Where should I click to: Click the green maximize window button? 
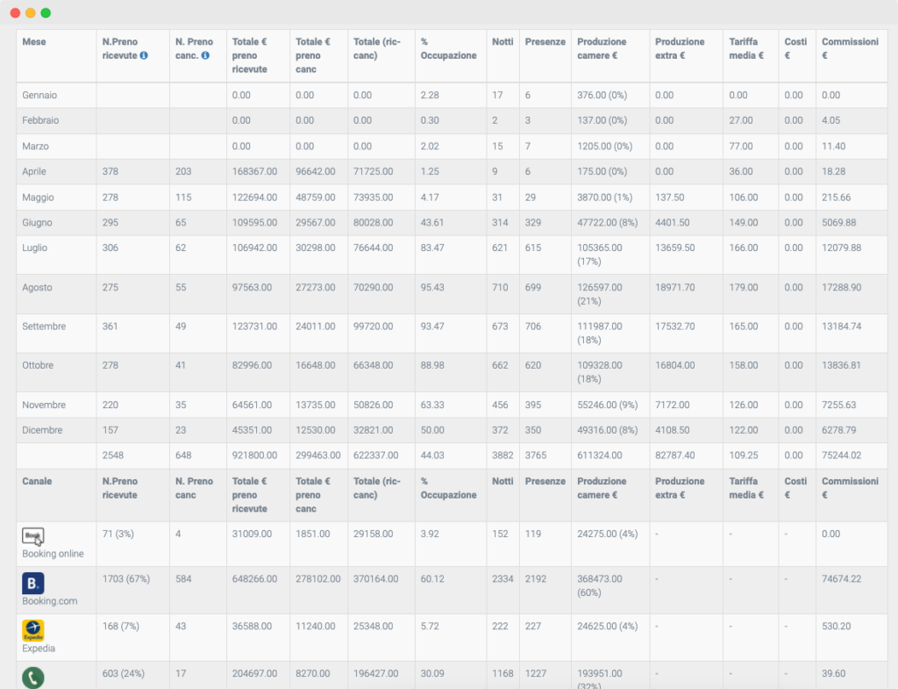tap(46, 12)
